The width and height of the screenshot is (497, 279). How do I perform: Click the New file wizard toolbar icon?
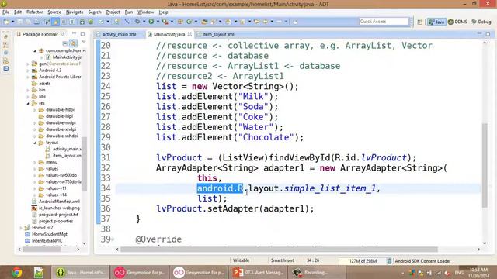(6, 22)
